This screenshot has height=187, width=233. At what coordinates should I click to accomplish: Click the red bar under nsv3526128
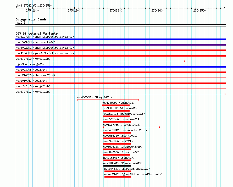(x=117, y=149)
